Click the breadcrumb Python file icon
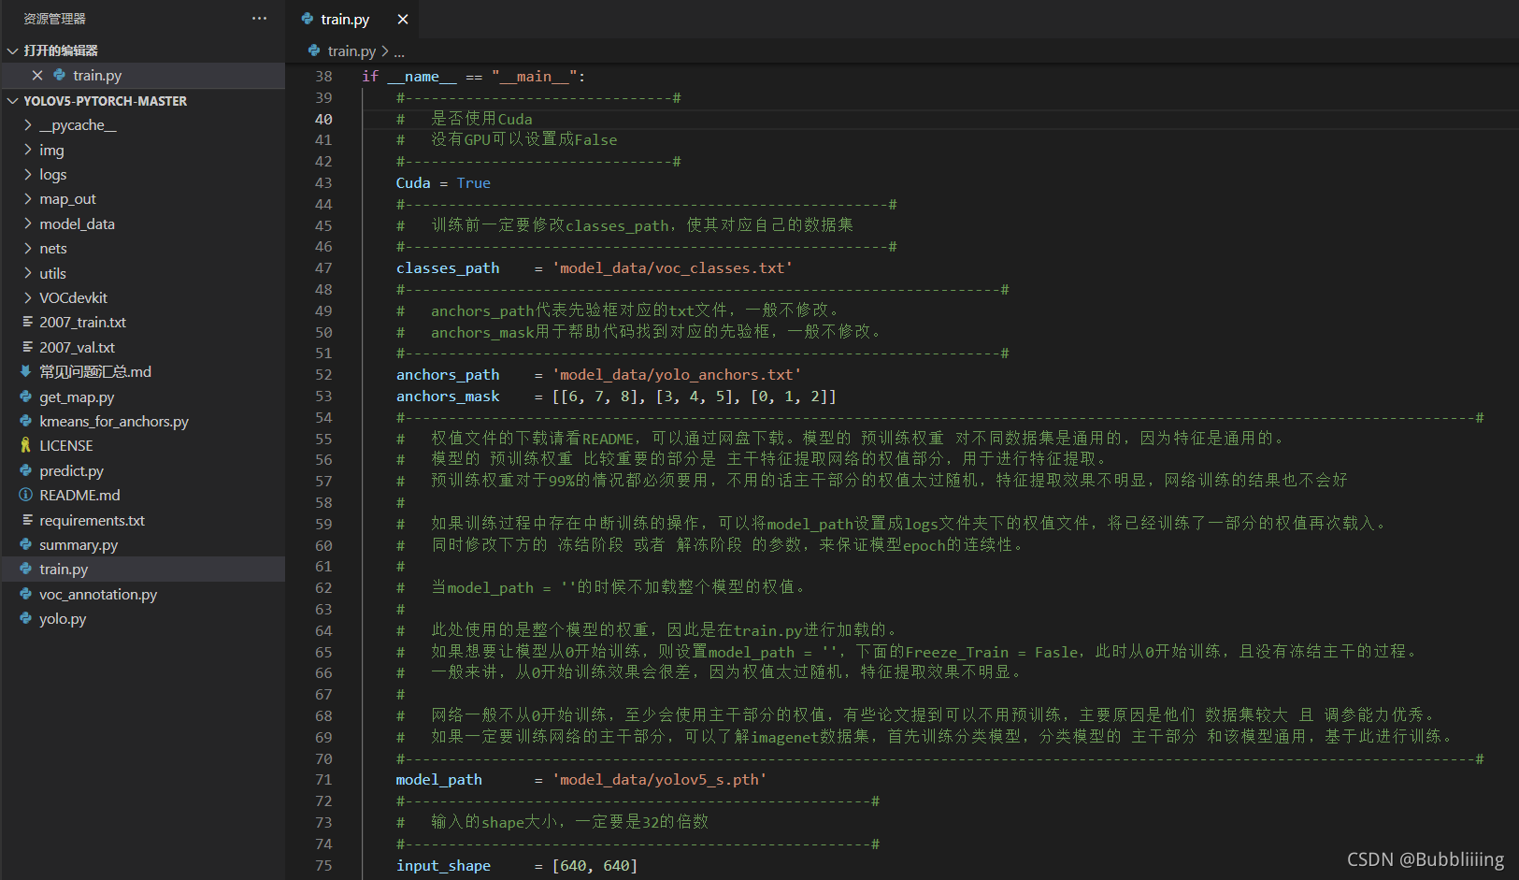Viewport: 1519px width, 880px height. click(x=314, y=50)
